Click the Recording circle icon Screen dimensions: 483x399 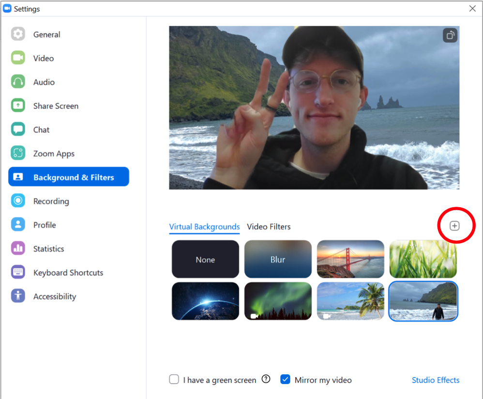coord(18,200)
